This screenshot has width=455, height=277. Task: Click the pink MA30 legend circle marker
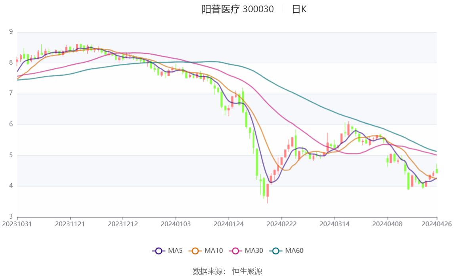point(236,250)
